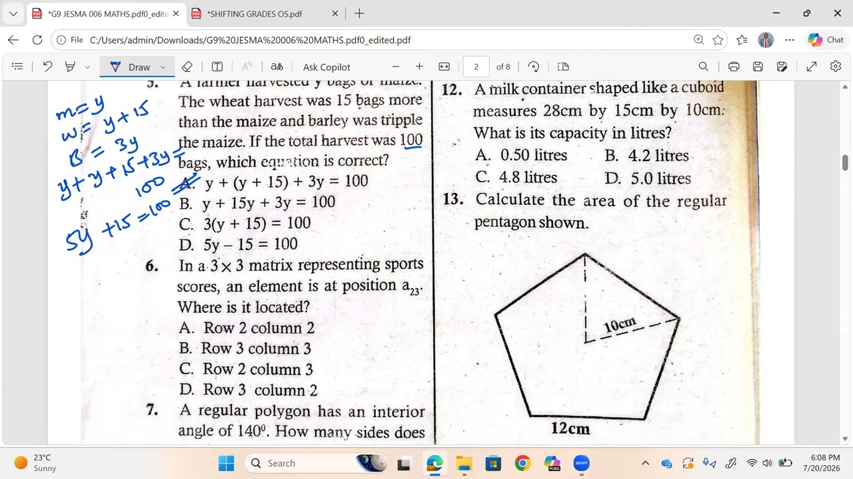Open Task View from the taskbar

point(404,463)
